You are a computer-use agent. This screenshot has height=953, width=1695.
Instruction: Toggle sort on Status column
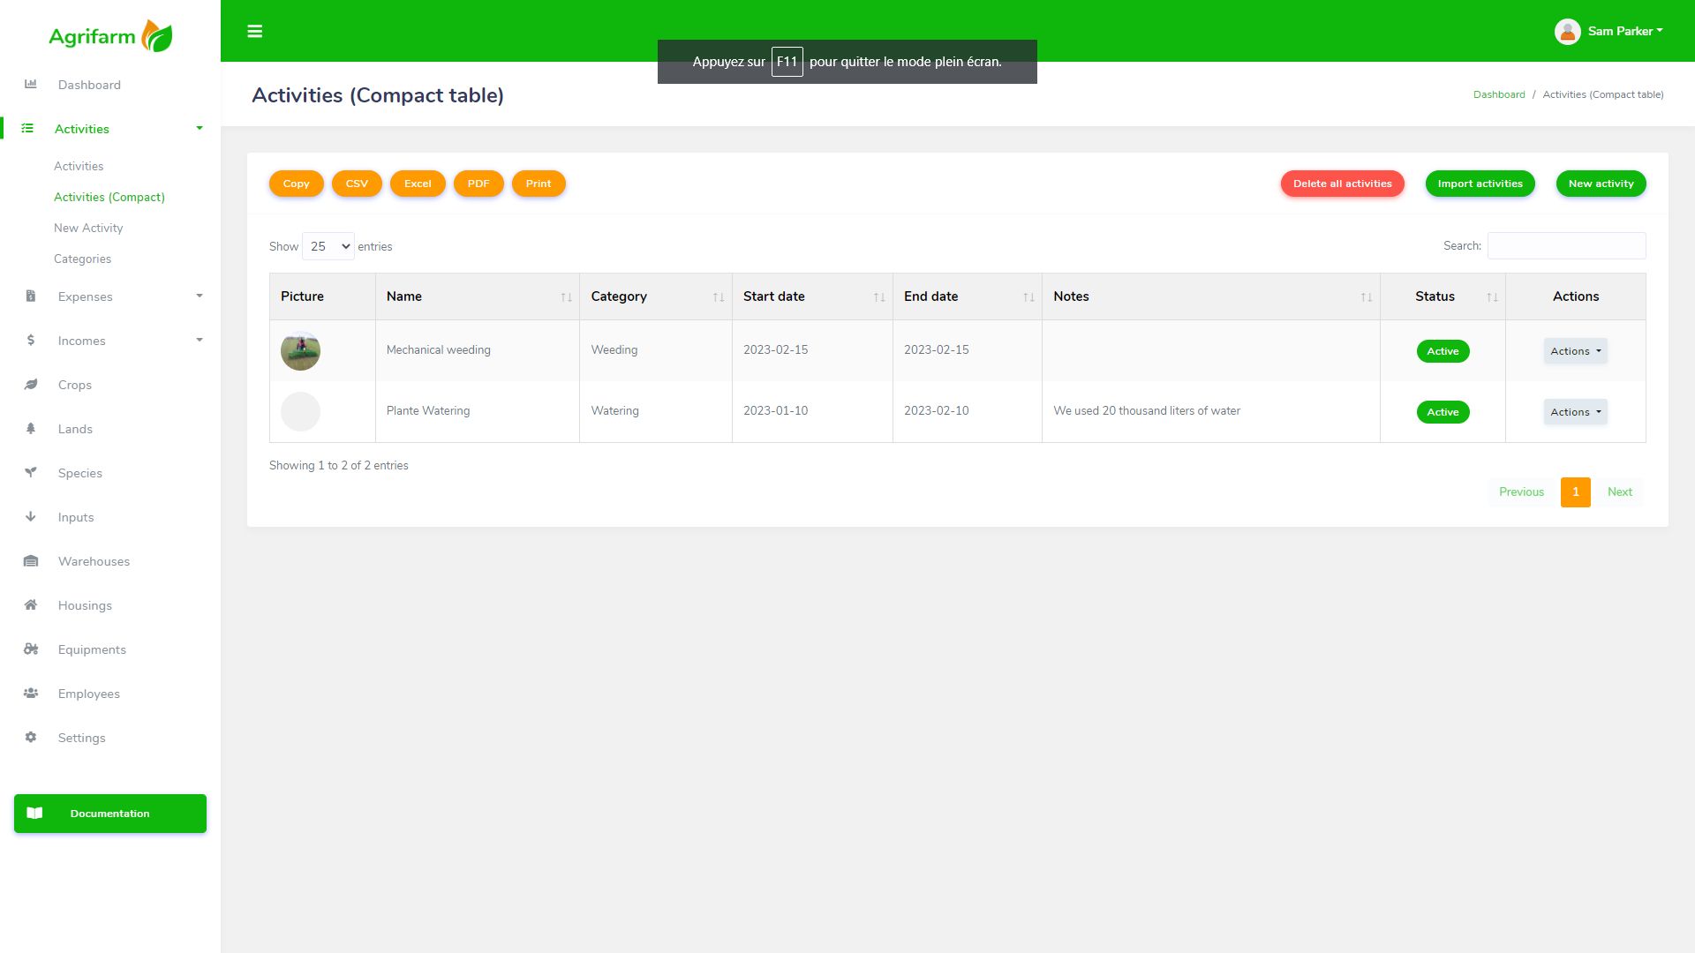[1443, 296]
